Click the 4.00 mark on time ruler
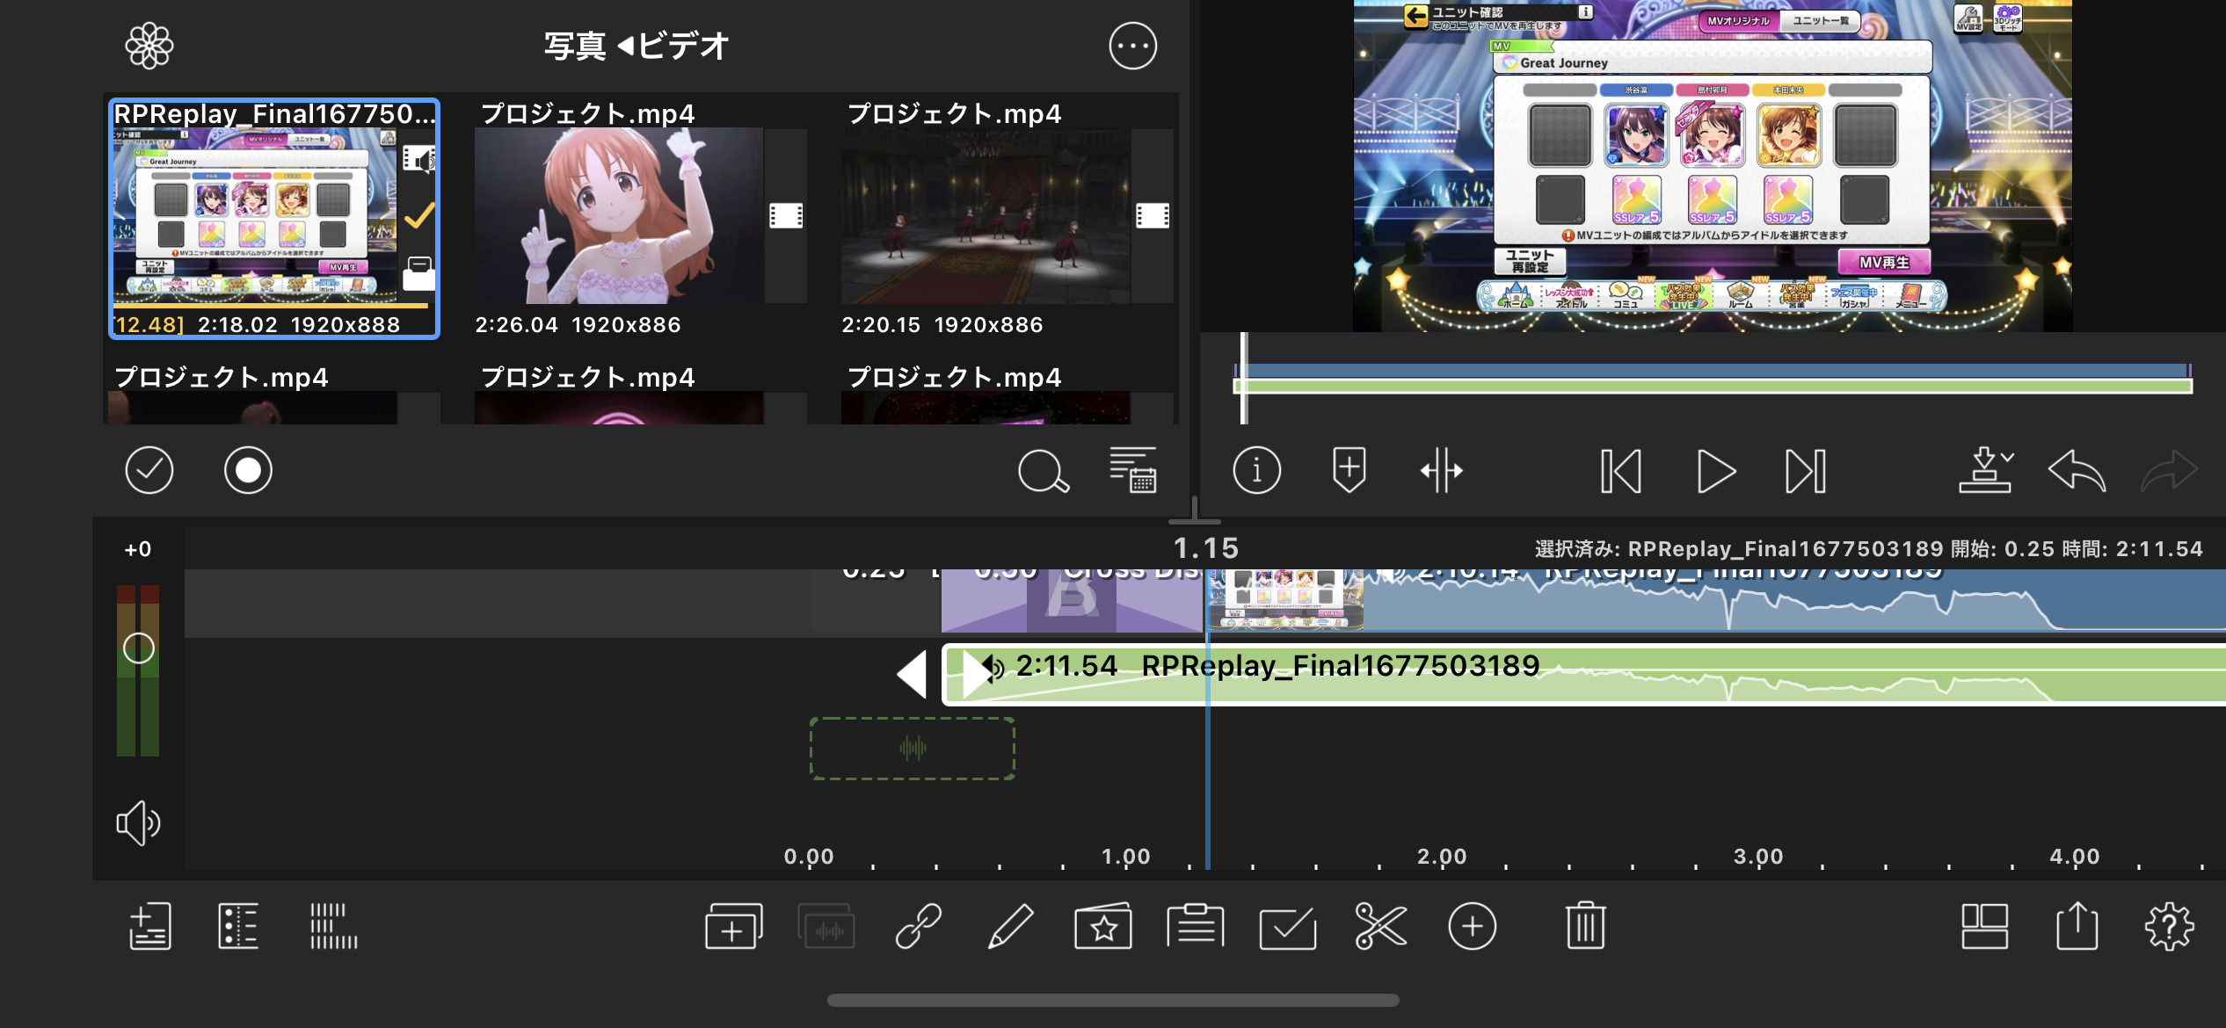This screenshot has width=2226, height=1028. pyautogui.click(x=2075, y=856)
